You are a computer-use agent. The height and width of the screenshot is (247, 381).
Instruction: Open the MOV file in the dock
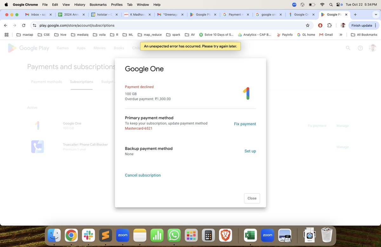tap(310, 235)
